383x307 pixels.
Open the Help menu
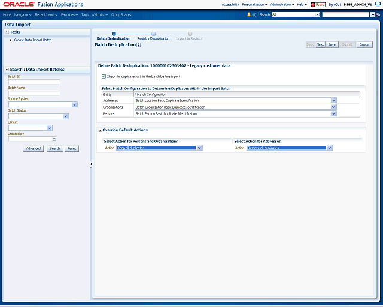[x=302, y=5]
